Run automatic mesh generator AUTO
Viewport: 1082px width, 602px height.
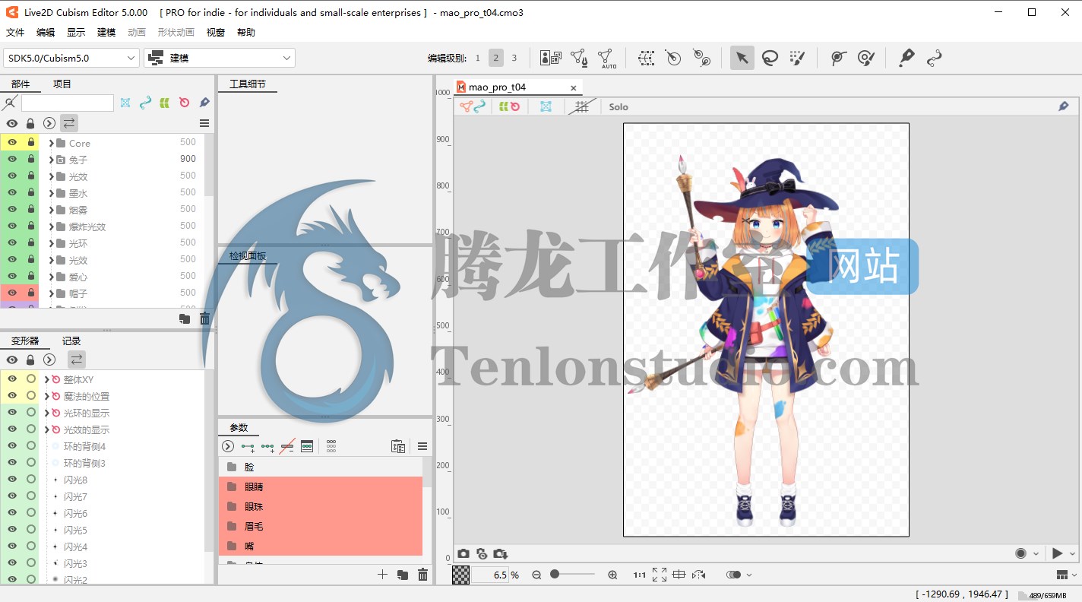606,59
